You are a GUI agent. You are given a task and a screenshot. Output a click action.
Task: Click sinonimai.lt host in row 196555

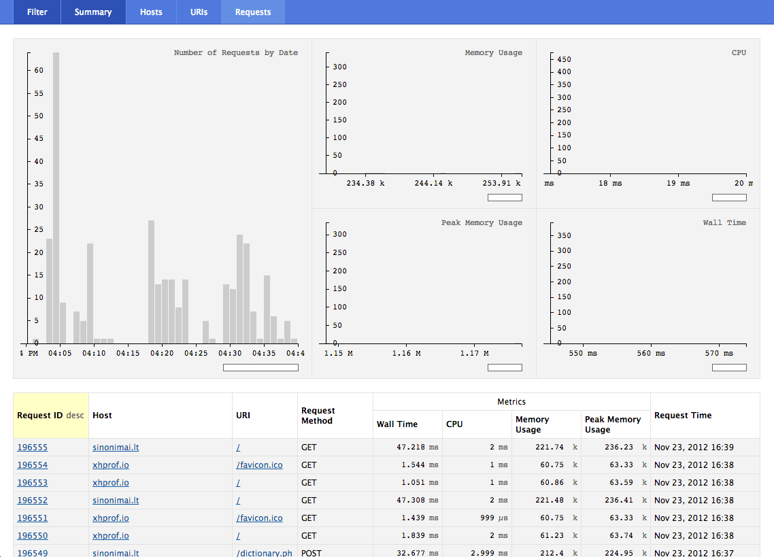click(116, 447)
